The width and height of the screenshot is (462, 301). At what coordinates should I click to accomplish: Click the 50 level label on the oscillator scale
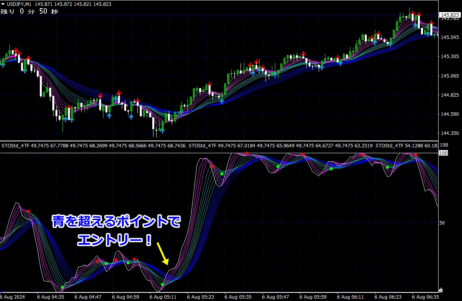[x=442, y=223]
